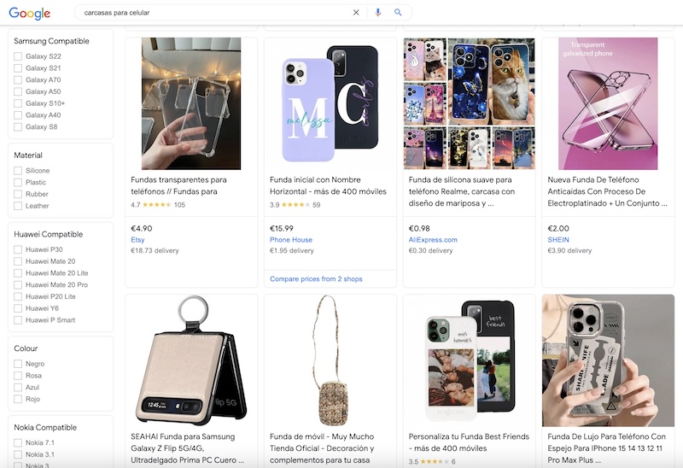683x468 pixels.
Task: Select the Huawei P30 checkbox
Action: pyautogui.click(x=18, y=249)
